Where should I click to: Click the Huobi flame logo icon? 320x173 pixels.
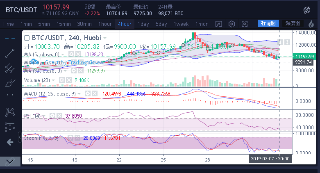tap(311, 24)
